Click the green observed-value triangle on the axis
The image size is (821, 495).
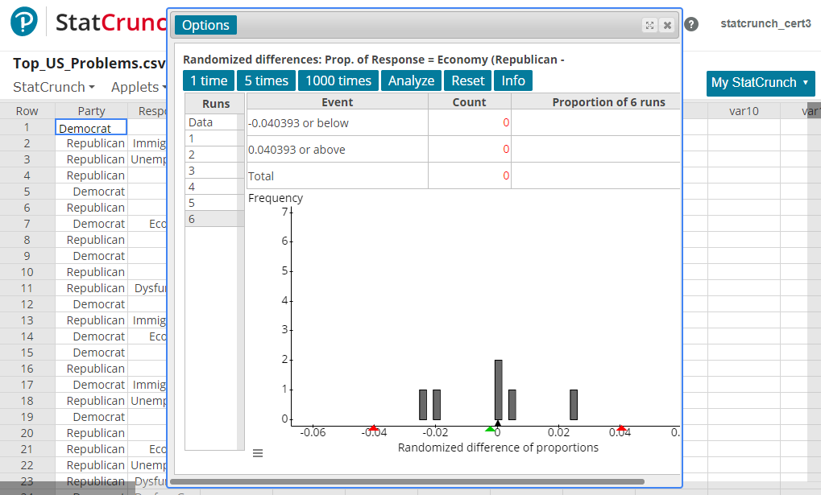(x=490, y=428)
